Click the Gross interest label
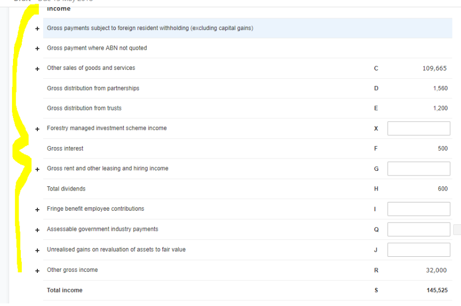The width and height of the screenshot is (461, 306). click(65, 149)
